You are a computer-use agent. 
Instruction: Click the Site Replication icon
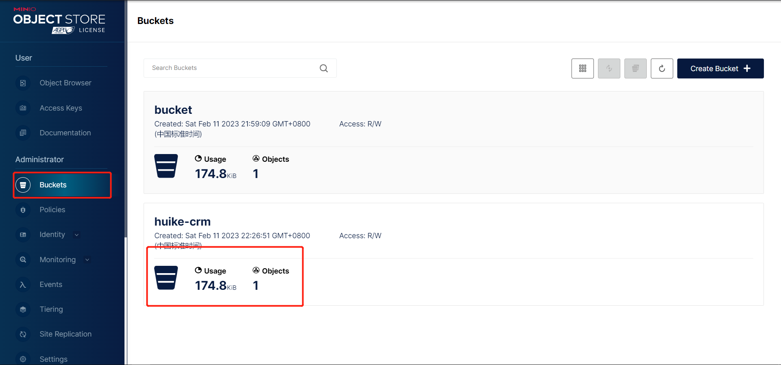tap(23, 334)
